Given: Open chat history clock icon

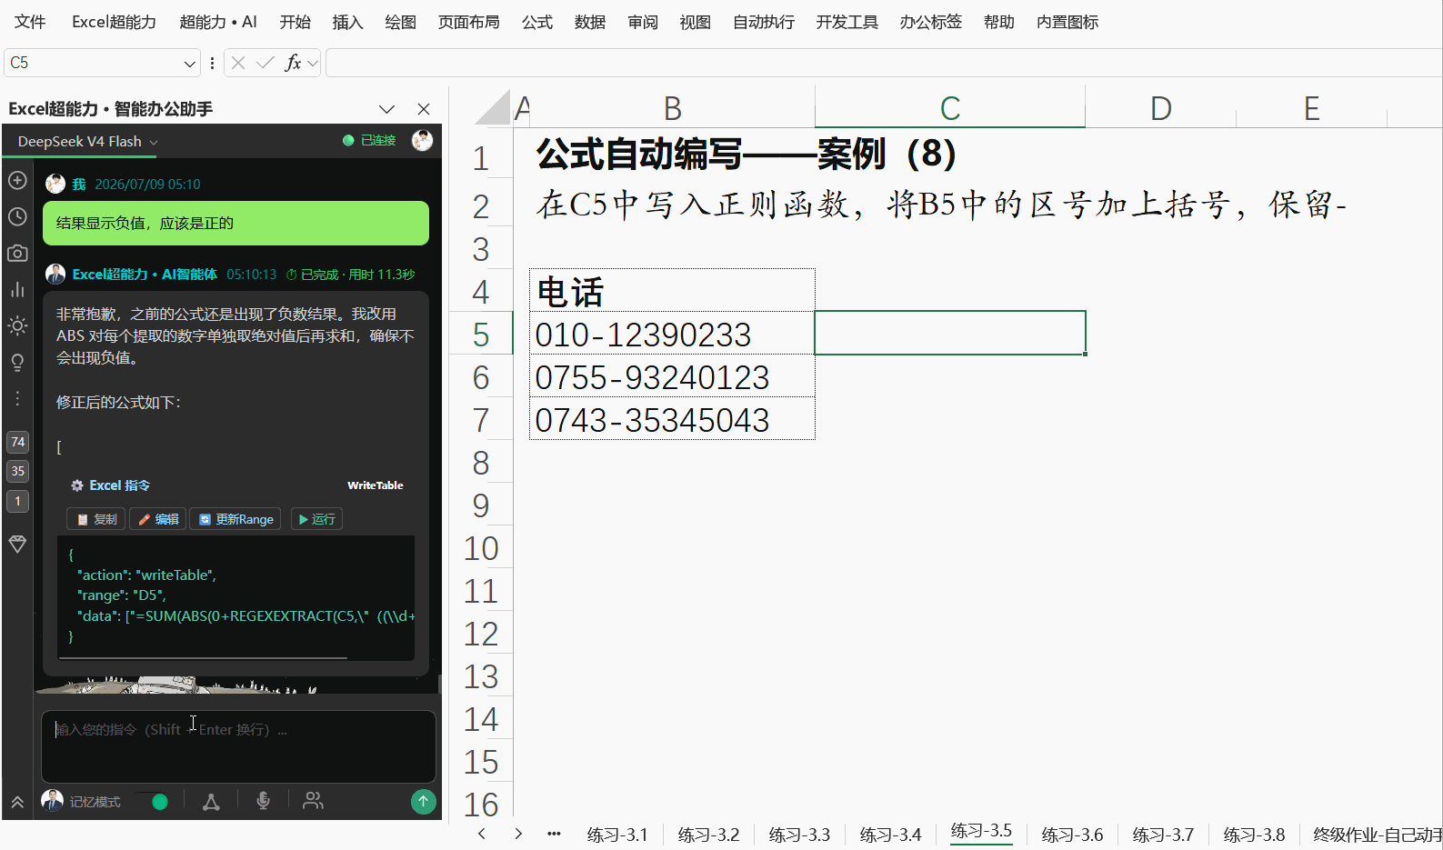Looking at the screenshot, I should [x=17, y=216].
